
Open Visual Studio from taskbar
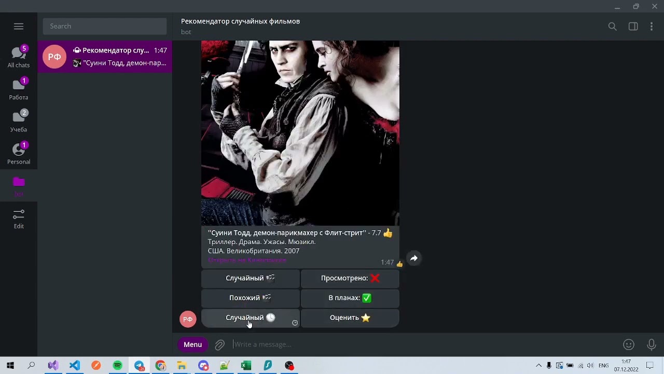click(x=53, y=365)
